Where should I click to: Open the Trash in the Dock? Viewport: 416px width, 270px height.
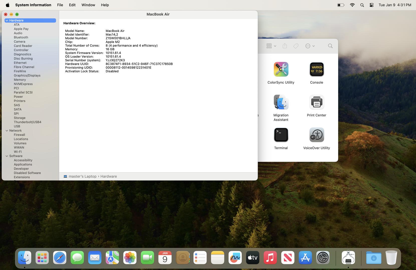391,257
